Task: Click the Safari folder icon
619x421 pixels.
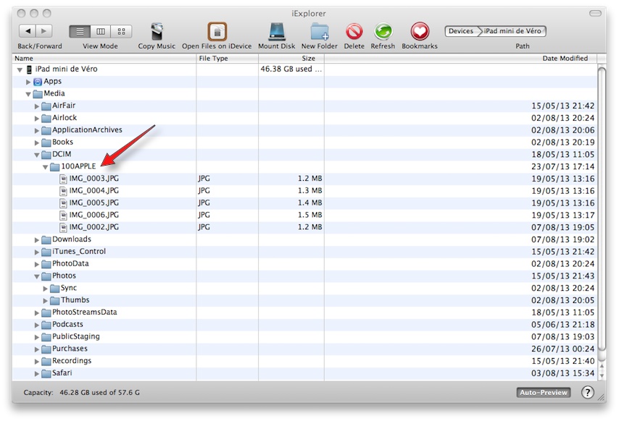Action: (x=46, y=373)
